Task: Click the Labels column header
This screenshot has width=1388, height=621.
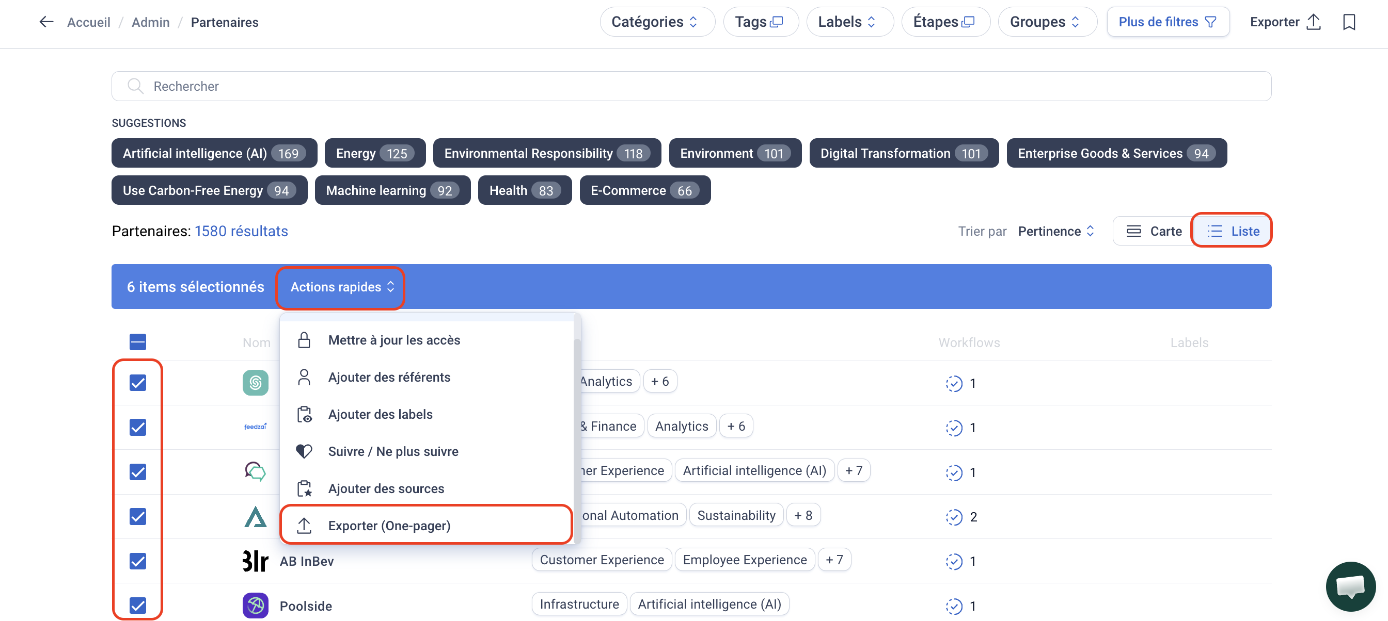Action: tap(1189, 343)
